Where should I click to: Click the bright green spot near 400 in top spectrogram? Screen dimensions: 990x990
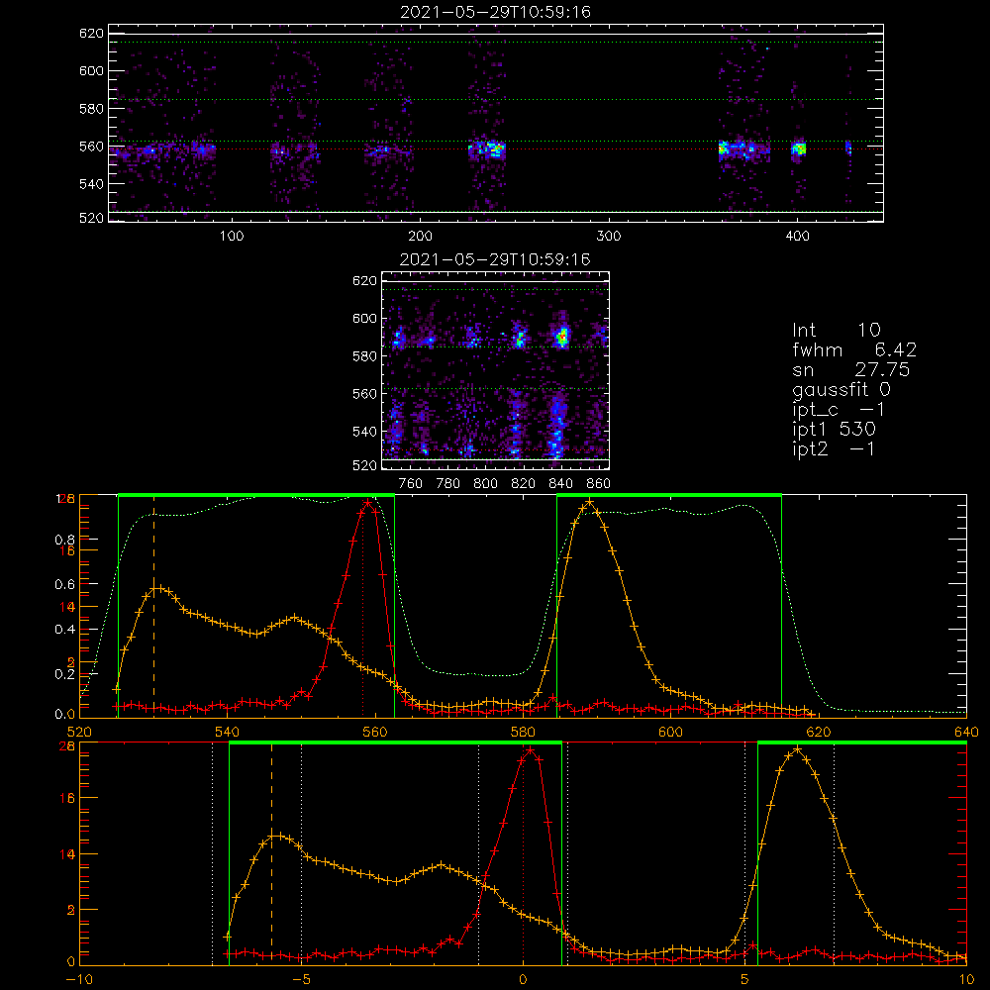click(x=799, y=149)
